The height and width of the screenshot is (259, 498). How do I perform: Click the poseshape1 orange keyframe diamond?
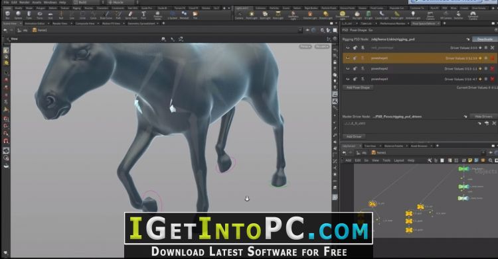(480, 58)
